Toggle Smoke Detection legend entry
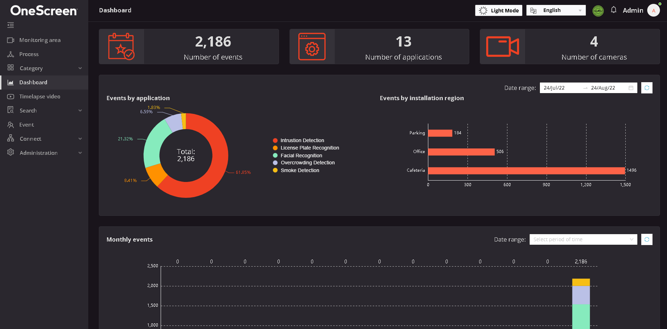The height and width of the screenshot is (329, 667). point(296,170)
